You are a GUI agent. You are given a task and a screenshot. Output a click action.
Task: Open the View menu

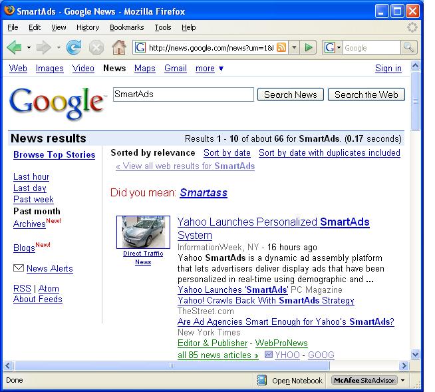point(59,27)
